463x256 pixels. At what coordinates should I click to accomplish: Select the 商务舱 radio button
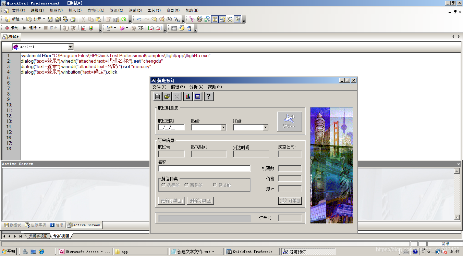tap(187, 185)
